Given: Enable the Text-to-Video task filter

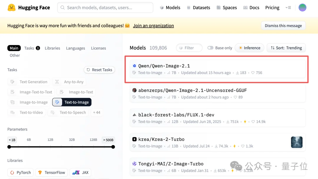Looking at the screenshot, I should [26, 112].
